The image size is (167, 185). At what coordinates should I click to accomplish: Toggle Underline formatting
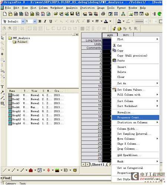pyautogui.click(x=50, y=21)
